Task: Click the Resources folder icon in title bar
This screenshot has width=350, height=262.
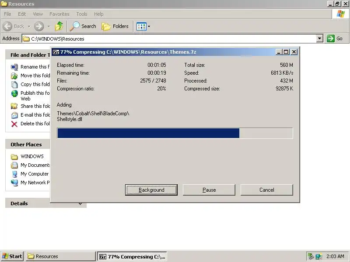Action: click(4, 4)
